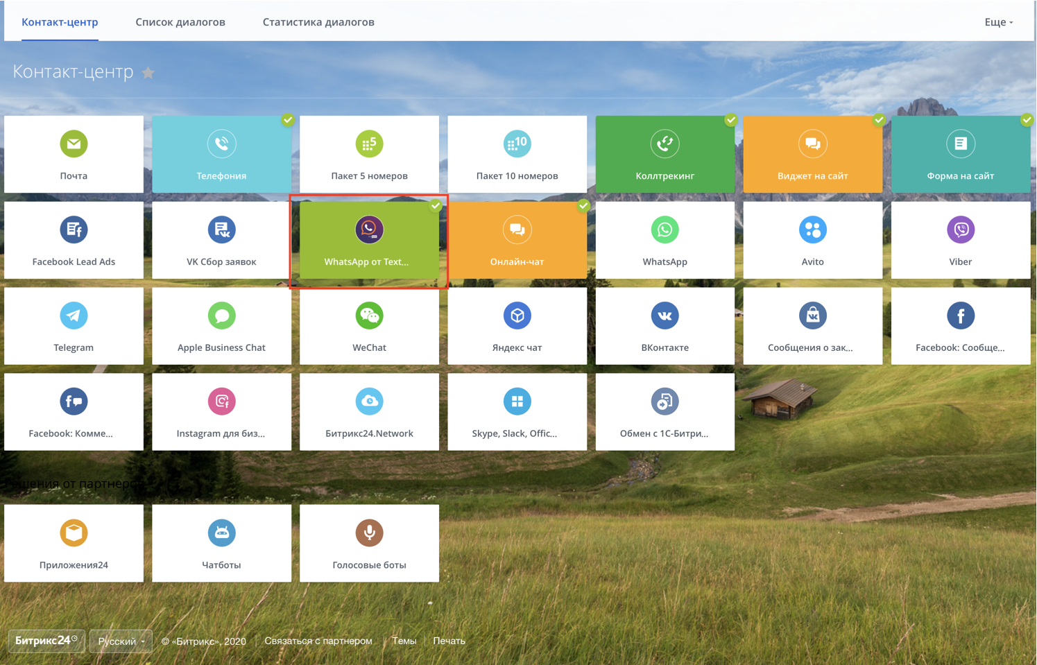
Task: Open the Telegram connector icon
Action: pyautogui.click(x=74, y=316)
